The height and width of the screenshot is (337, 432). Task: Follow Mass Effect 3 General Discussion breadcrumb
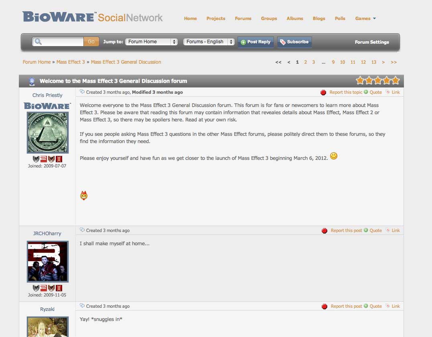tap(126, 62)
